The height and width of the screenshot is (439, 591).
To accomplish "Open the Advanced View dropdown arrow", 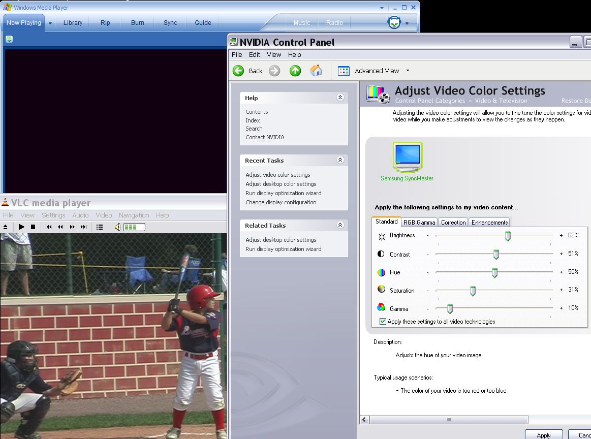I will (x=408, y=71).
